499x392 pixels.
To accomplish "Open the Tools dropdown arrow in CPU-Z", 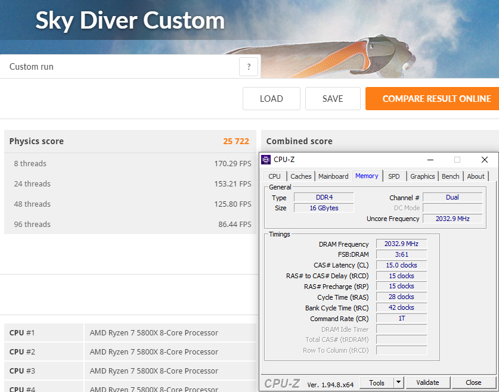I will [x=398, y=382].
